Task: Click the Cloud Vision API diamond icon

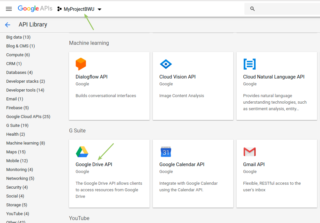Action: [x=166, y=64]
